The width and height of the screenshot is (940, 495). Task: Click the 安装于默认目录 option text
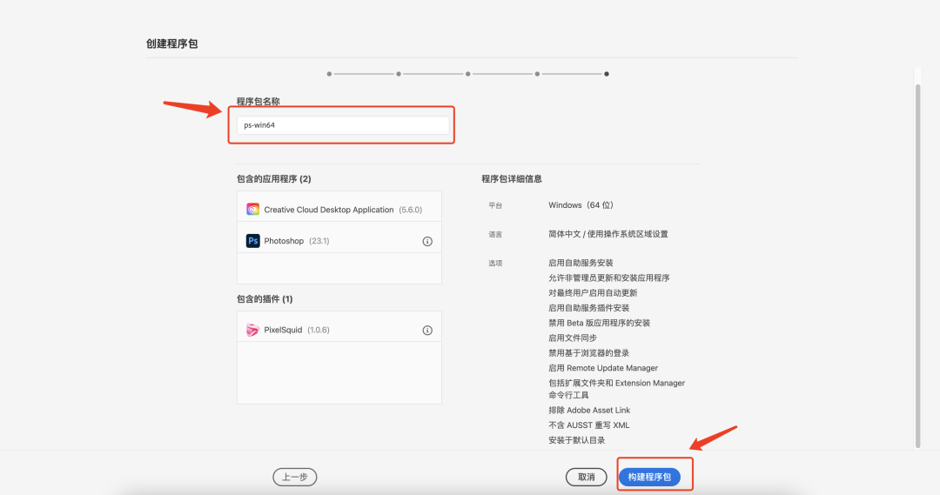[x=577, y=440]
